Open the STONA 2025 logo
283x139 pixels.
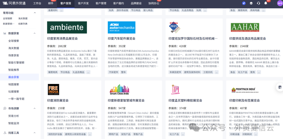pyautogui.click(x=175, y=27)
